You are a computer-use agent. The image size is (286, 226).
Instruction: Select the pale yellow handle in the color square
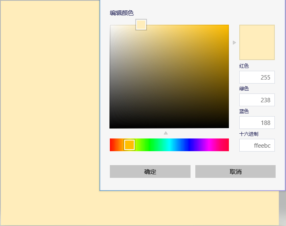point(141,25)
